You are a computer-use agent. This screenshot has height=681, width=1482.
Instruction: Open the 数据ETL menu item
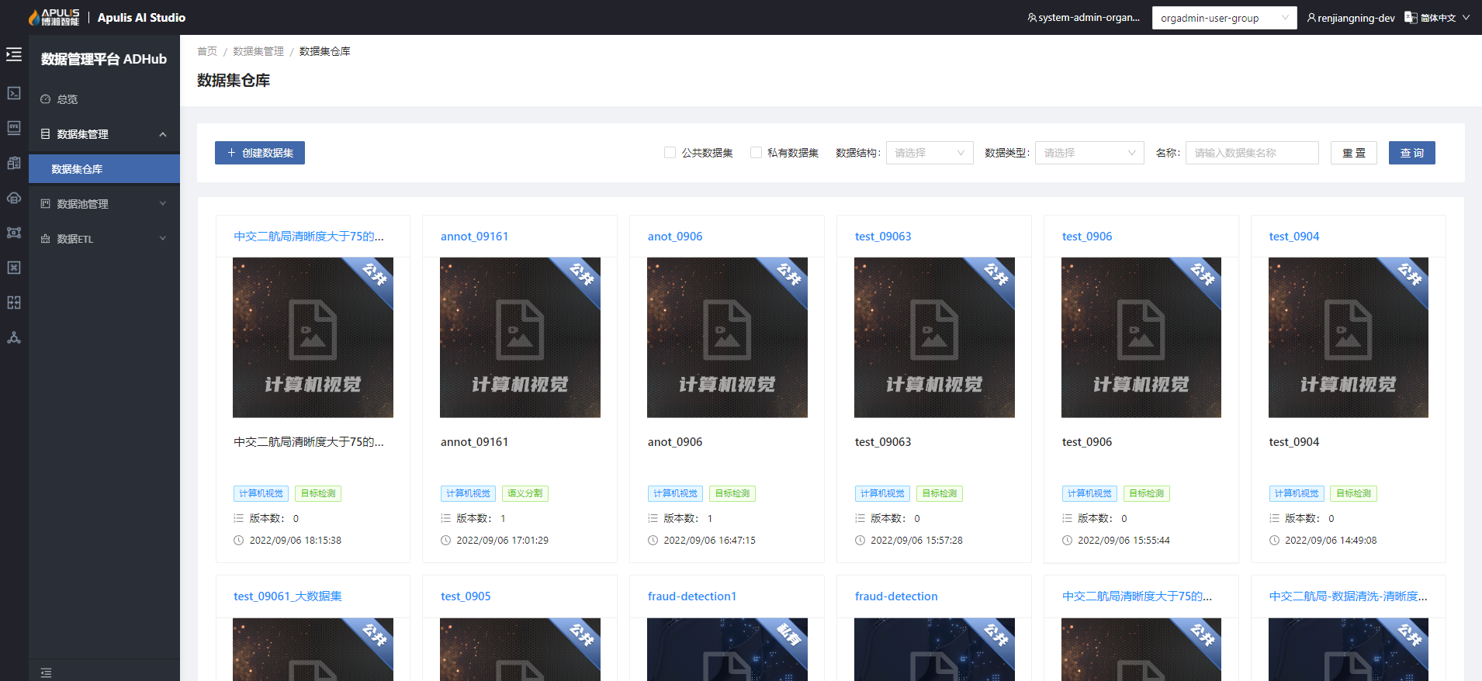click(x=104, y=239)
